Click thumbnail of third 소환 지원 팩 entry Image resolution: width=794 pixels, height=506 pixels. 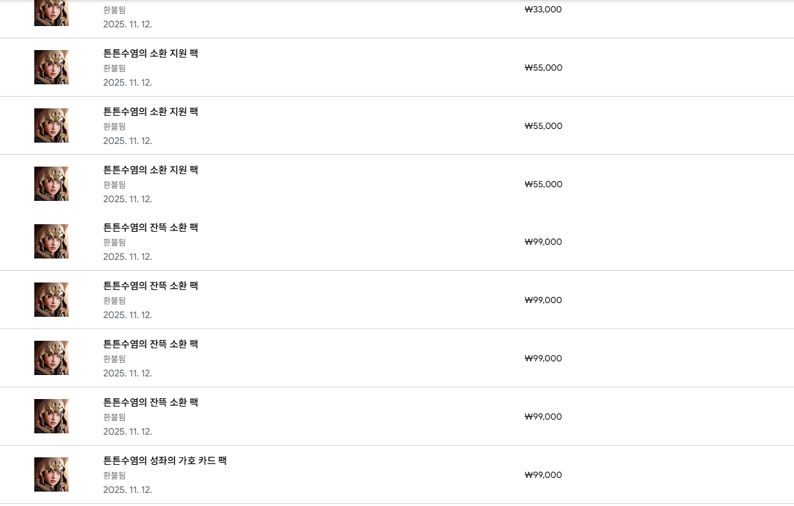(x=51, y=184)
